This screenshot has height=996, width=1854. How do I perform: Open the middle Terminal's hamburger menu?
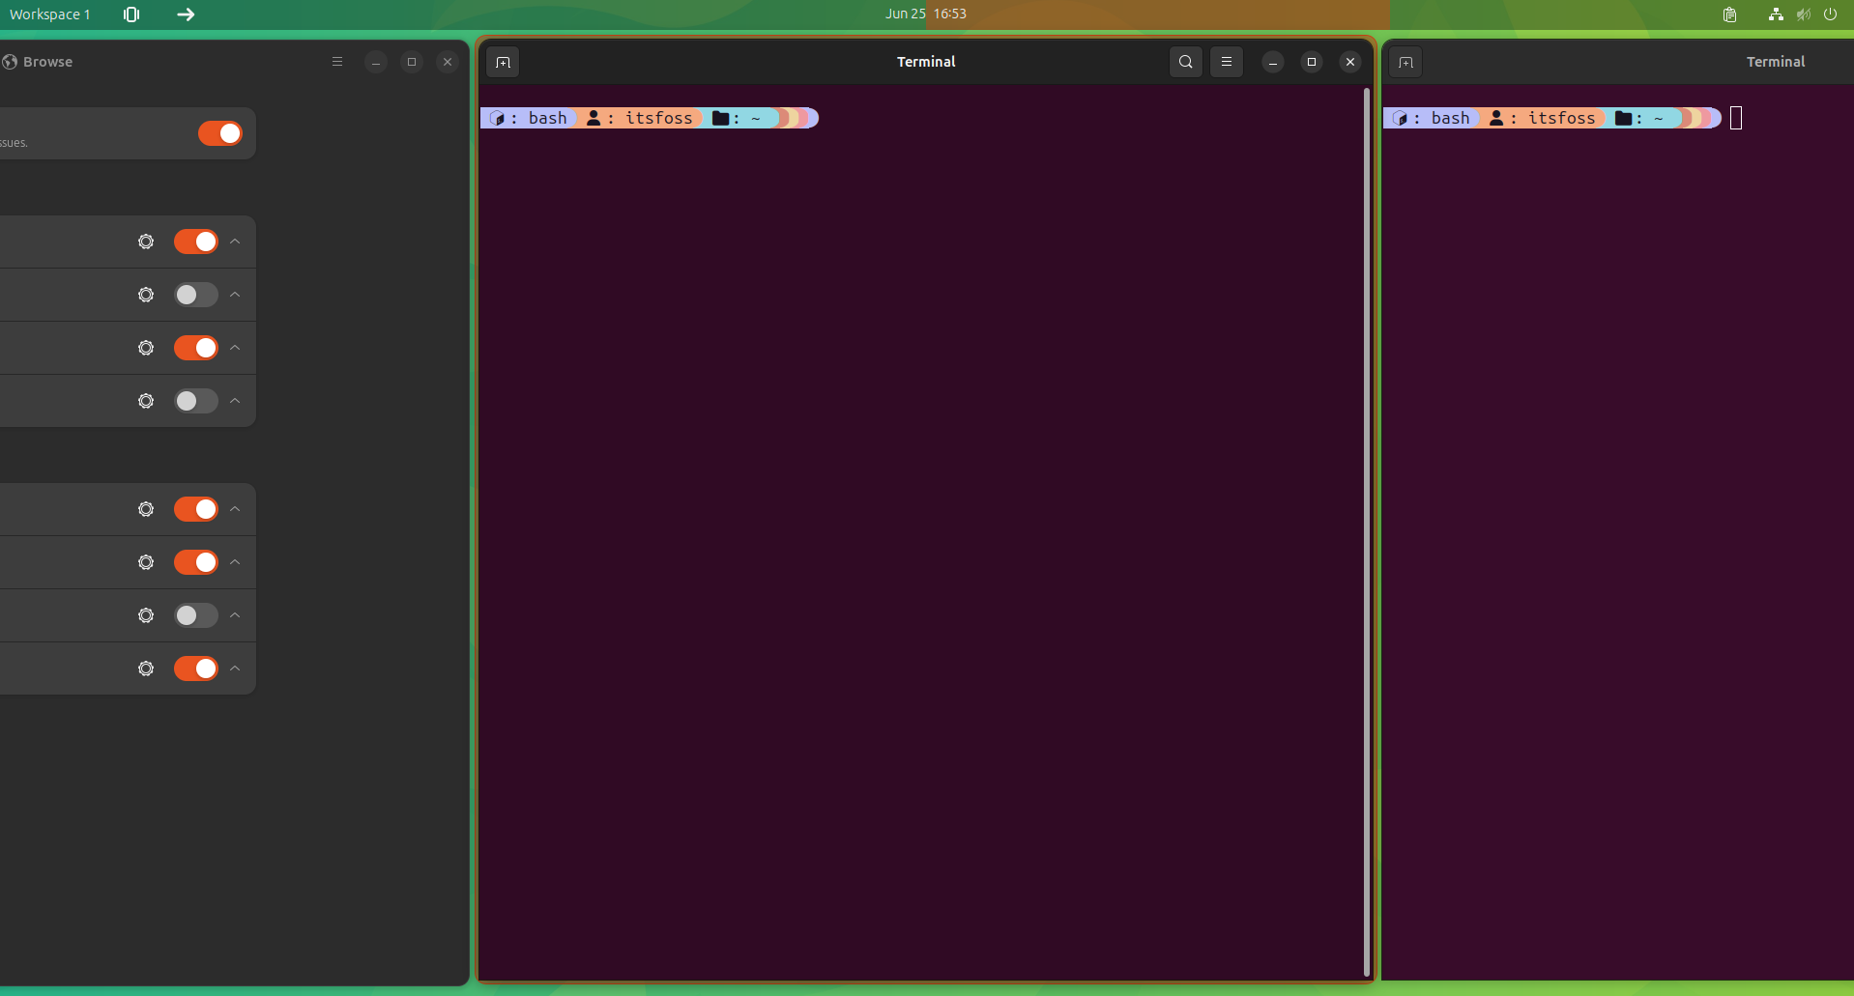pyautogui.click(x=1227, y=62)
